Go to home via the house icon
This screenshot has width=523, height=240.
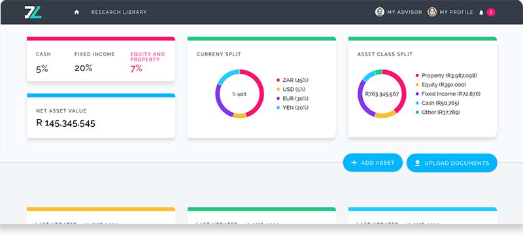tap(76, 12)
